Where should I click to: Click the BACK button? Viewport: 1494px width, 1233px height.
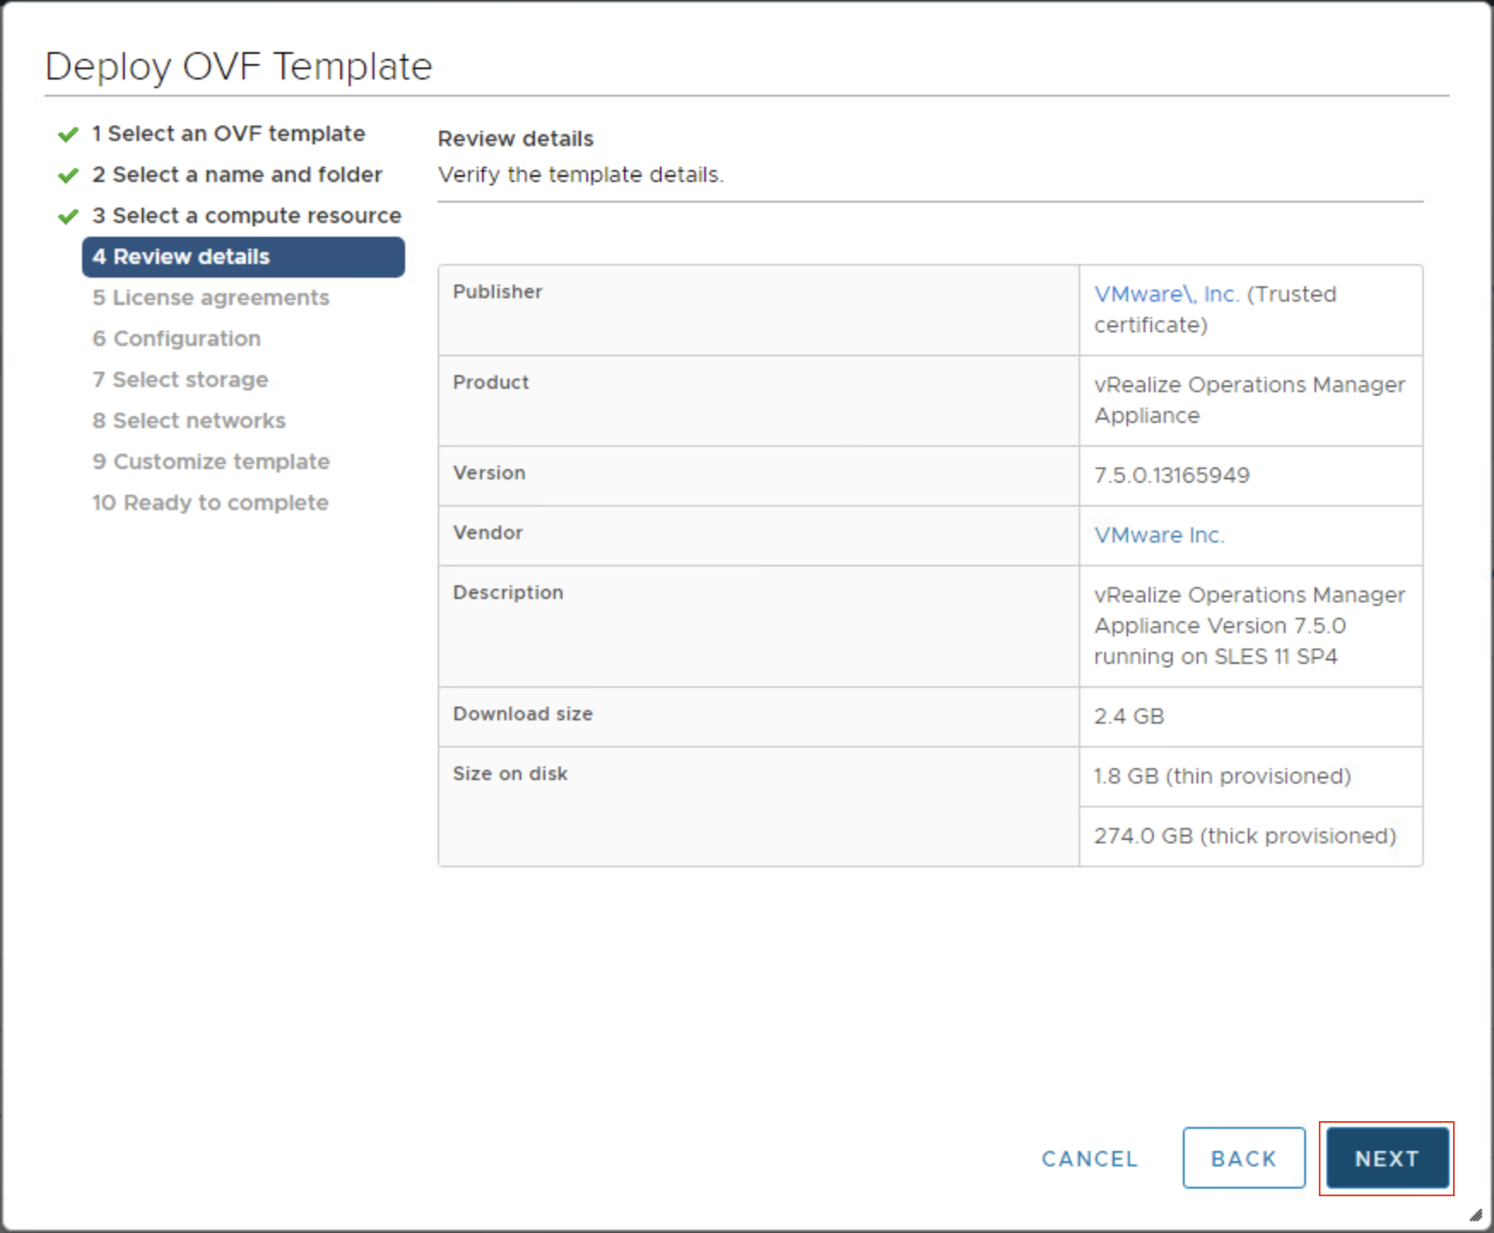1244,1158
